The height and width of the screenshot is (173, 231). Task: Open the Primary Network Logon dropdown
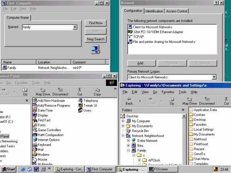point(214,77)
